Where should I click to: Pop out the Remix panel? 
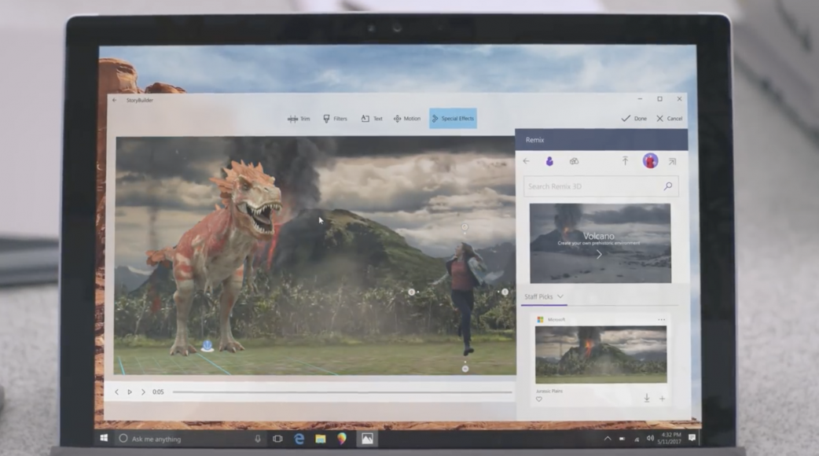click(672, 162)
